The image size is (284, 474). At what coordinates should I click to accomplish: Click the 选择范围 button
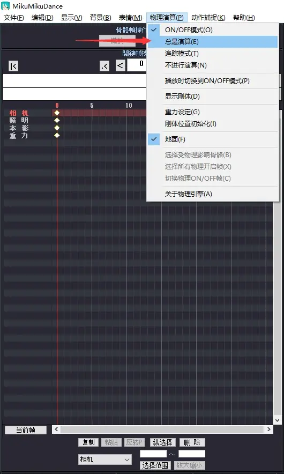[x=155, y=465]
